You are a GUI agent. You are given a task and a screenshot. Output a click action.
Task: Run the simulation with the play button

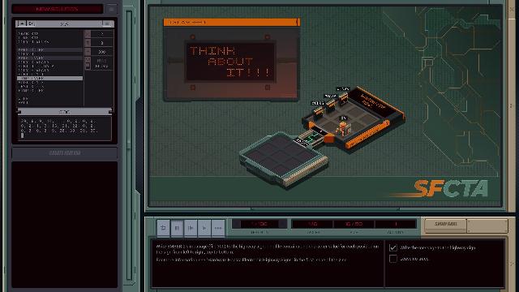click(204, 228)
